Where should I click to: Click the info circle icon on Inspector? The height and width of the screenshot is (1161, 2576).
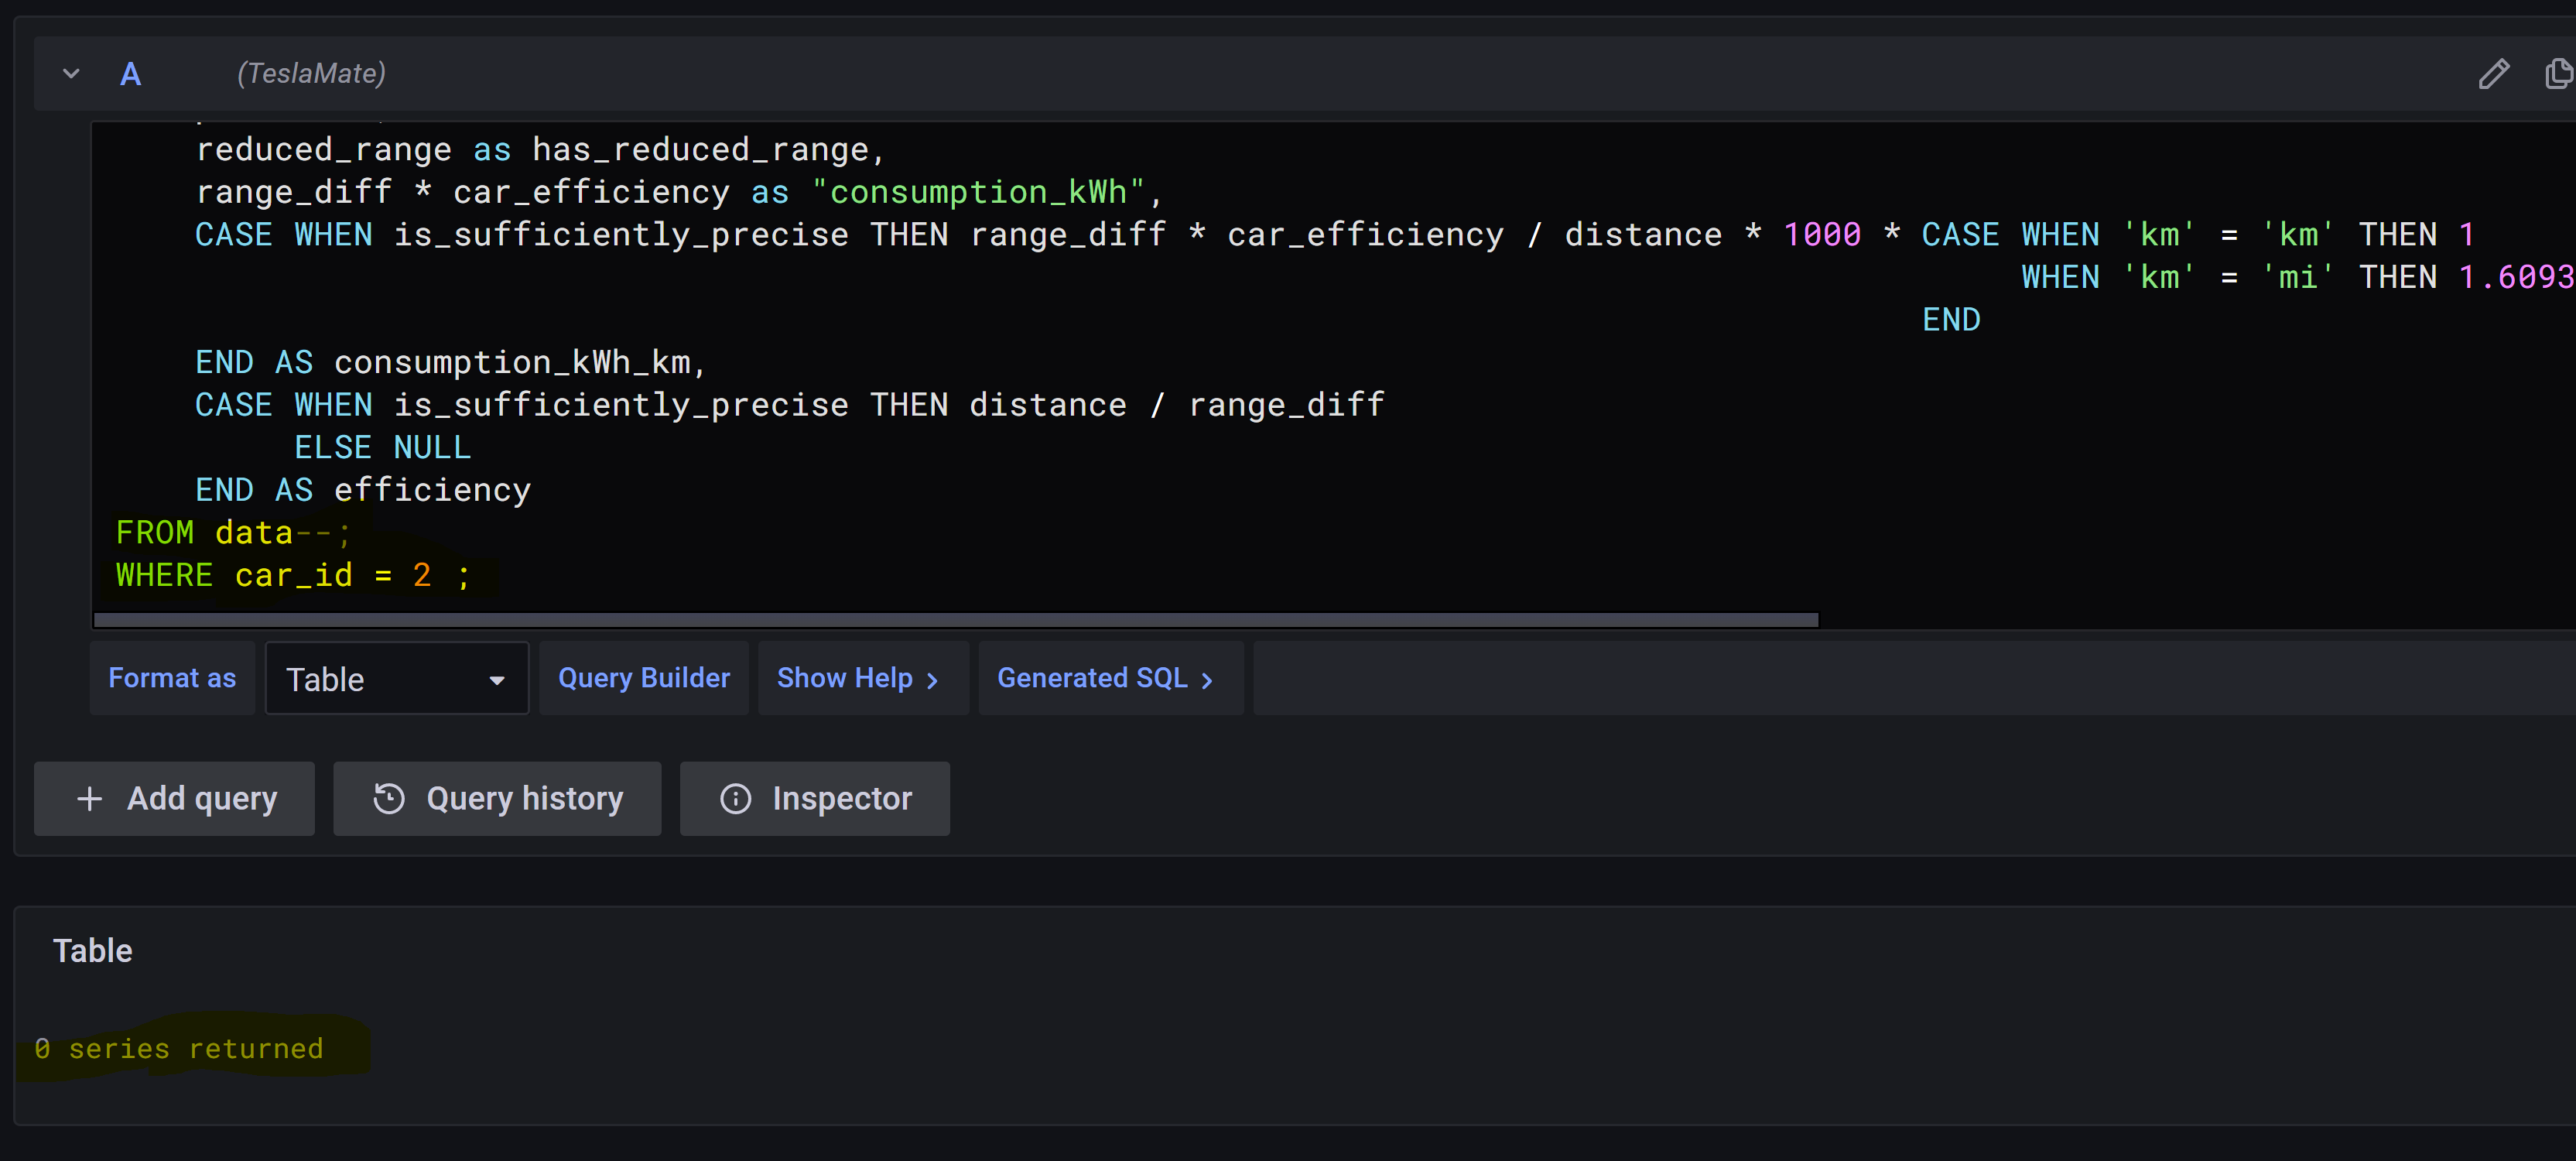coord(736,798)
